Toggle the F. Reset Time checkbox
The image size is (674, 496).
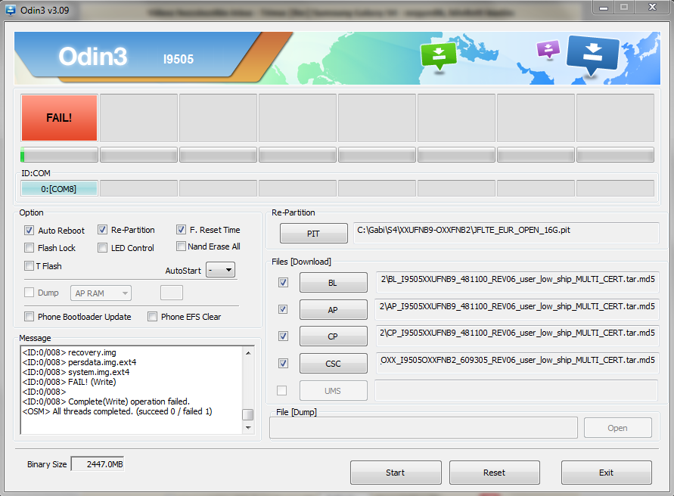click(181, 230)
